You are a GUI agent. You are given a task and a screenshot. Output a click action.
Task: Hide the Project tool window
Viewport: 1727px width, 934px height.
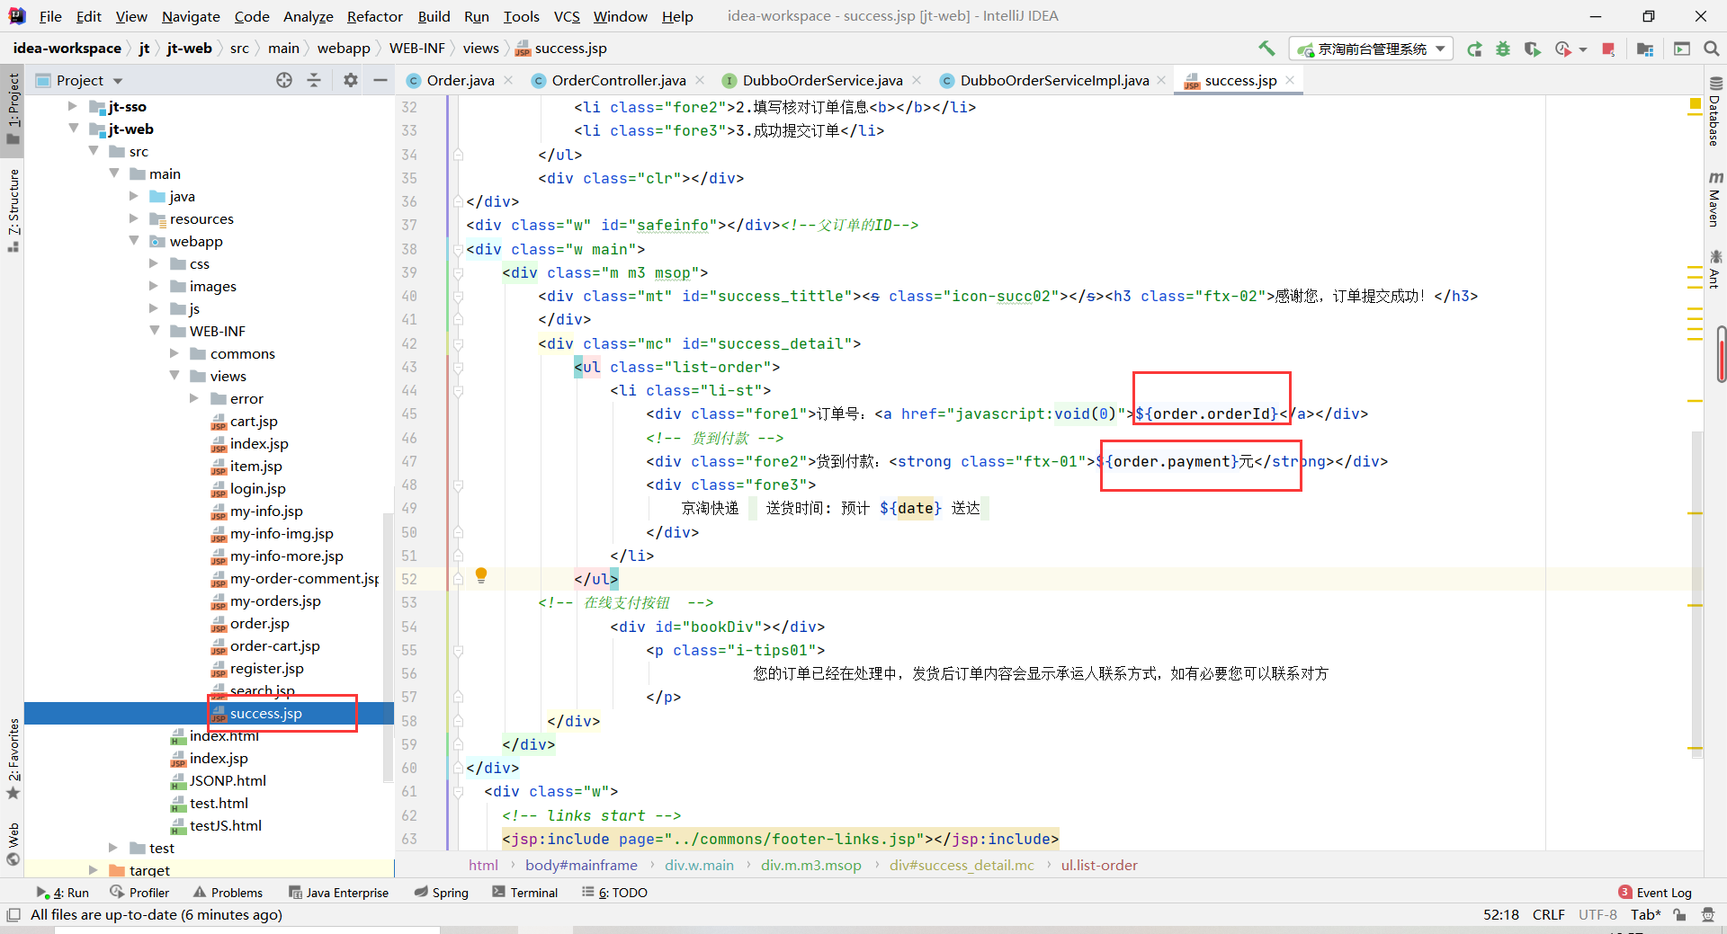380,80
